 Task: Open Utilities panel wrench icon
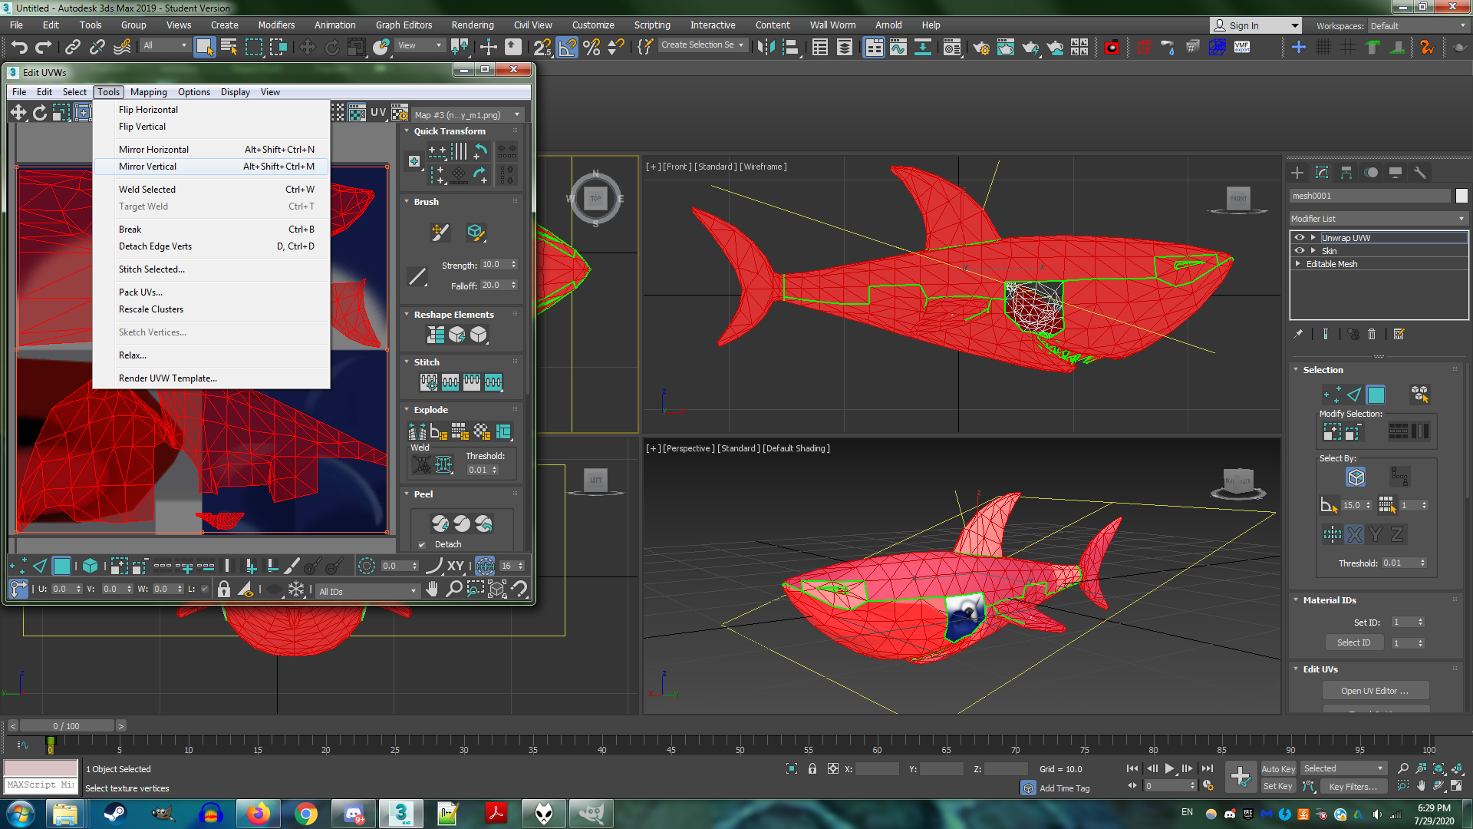[1420, 173]
